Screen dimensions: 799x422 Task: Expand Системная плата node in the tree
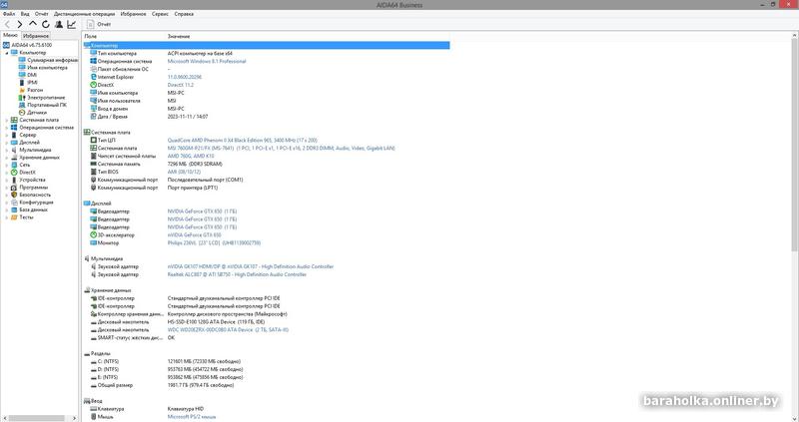(7, 120)
